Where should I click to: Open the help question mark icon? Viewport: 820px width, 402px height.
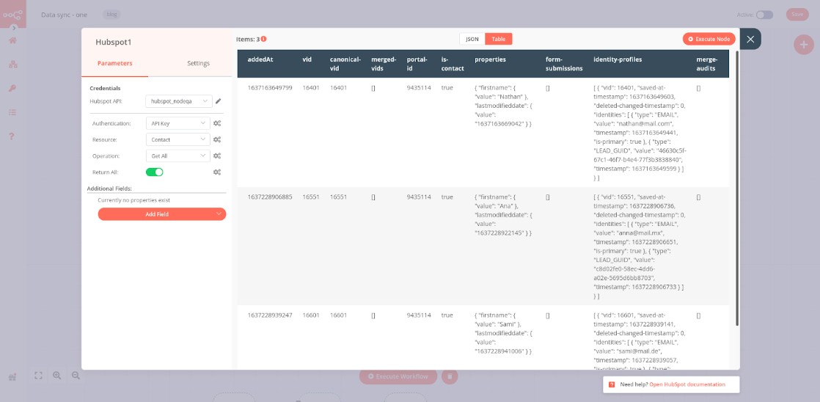[x=12, y=136]
